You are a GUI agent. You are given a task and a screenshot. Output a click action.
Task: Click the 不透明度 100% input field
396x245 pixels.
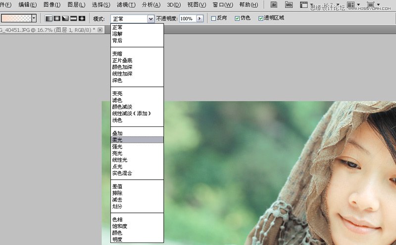(188, 18)
